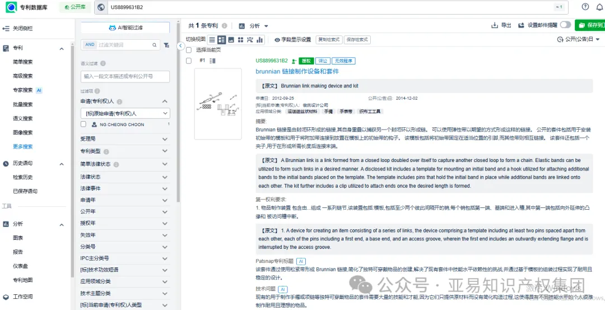
Task: Click the info icon beside 简单法律状态
Action: coord(116,164)
